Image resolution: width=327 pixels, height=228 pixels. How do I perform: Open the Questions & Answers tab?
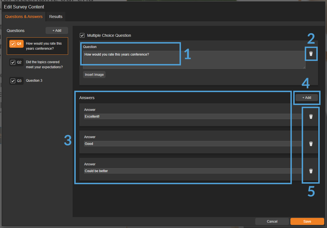click(x=24, y=17)
